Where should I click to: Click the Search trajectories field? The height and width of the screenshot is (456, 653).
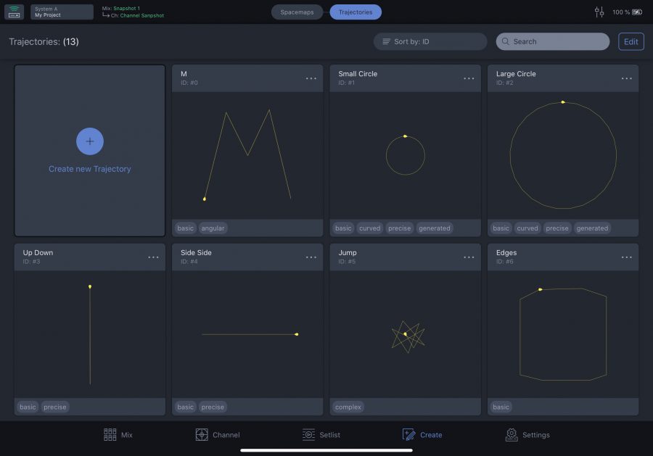tap(552, 42)
